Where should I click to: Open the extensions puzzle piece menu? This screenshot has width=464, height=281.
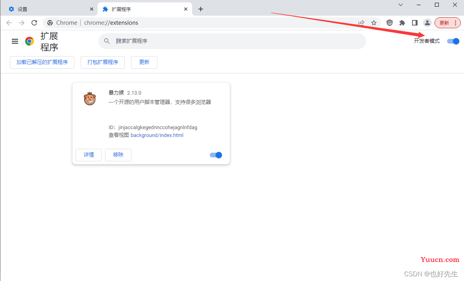[402, 23]
